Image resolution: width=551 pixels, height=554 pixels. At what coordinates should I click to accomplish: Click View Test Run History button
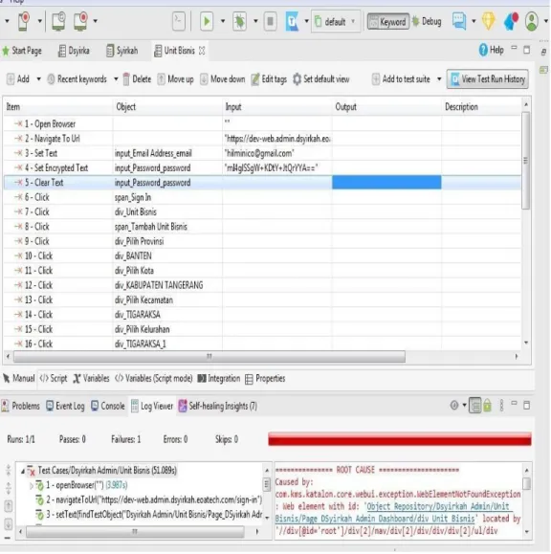(488, 78)
